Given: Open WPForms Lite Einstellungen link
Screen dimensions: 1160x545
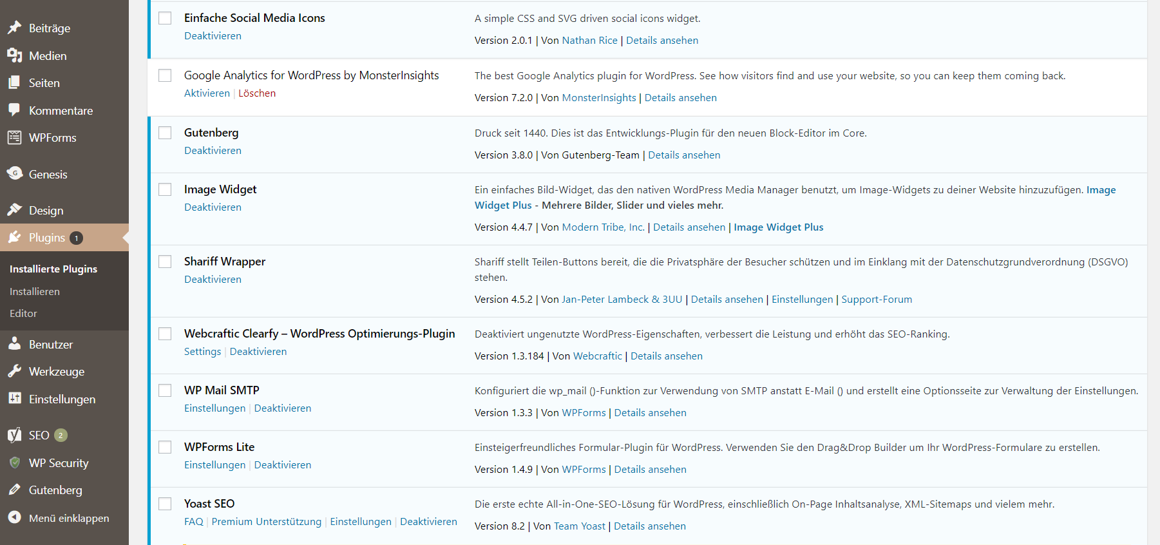Looking at the screenshot, I should 214,465.
